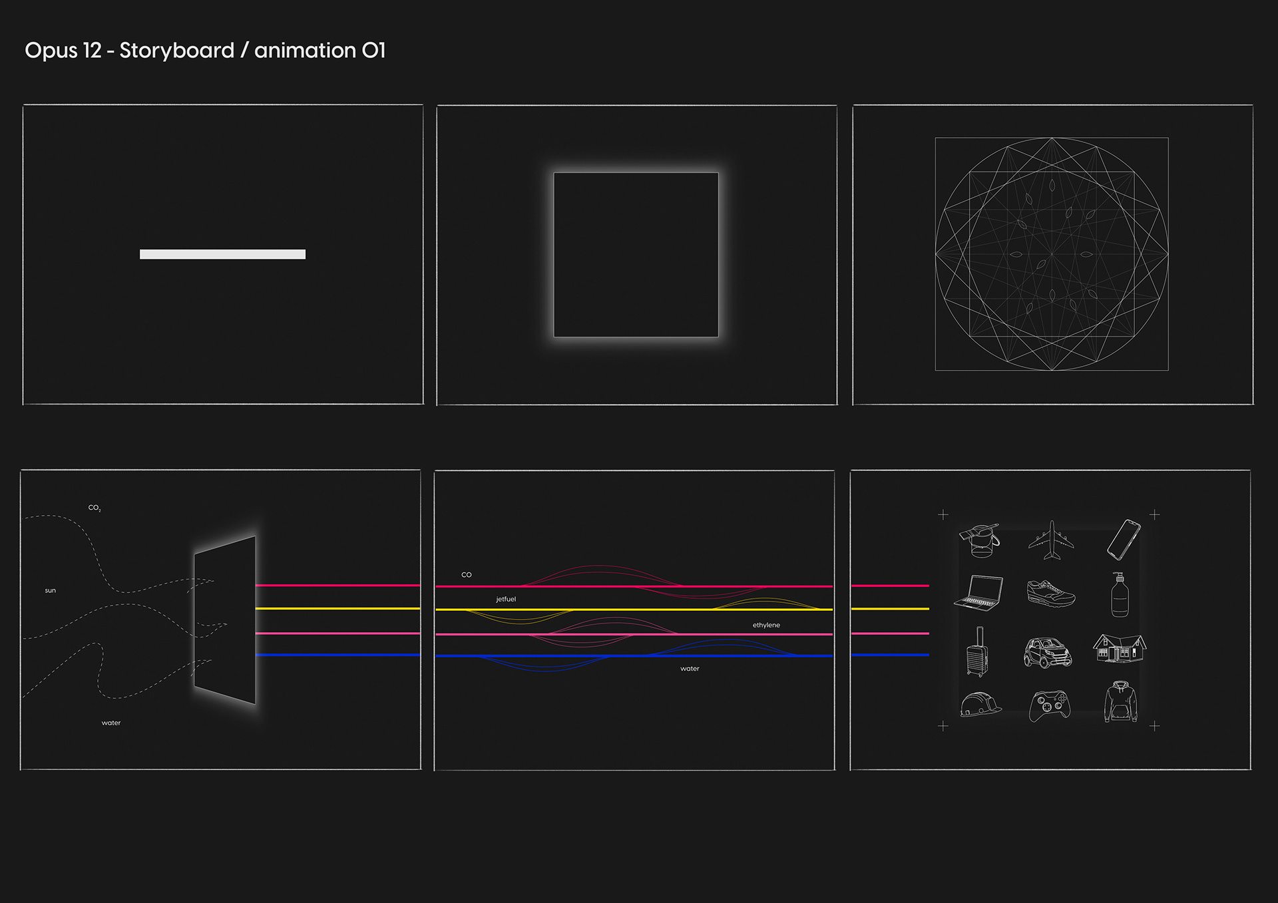
Task: Click the 'CO' label above the red line
Action: pyautogui.click(x=467, y=574)
